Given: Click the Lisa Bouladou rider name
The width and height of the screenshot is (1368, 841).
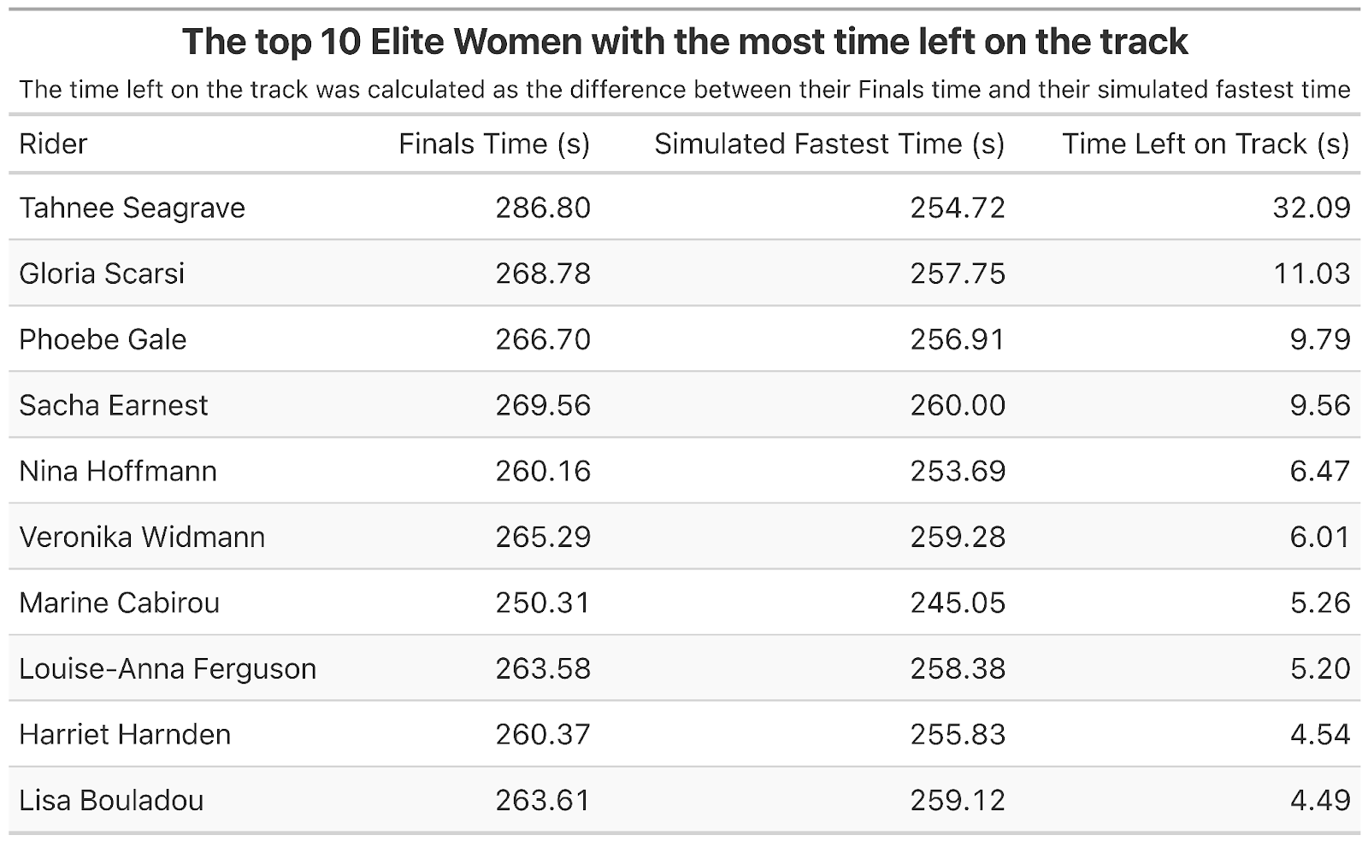Looking at the screenshot, I should (111, 800).
